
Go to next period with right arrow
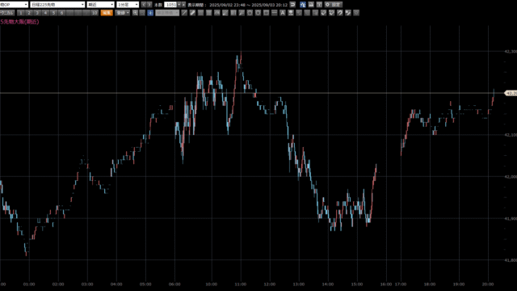149,5
